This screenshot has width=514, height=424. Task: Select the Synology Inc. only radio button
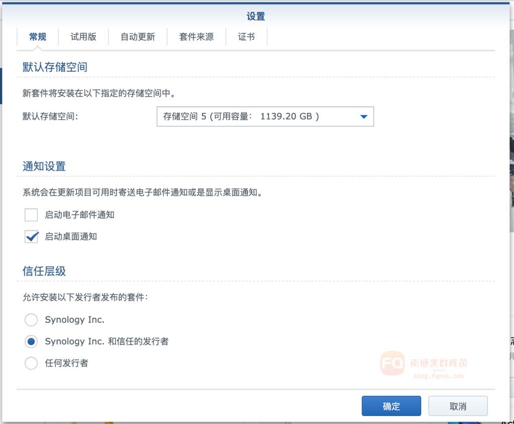coord(31,320)
